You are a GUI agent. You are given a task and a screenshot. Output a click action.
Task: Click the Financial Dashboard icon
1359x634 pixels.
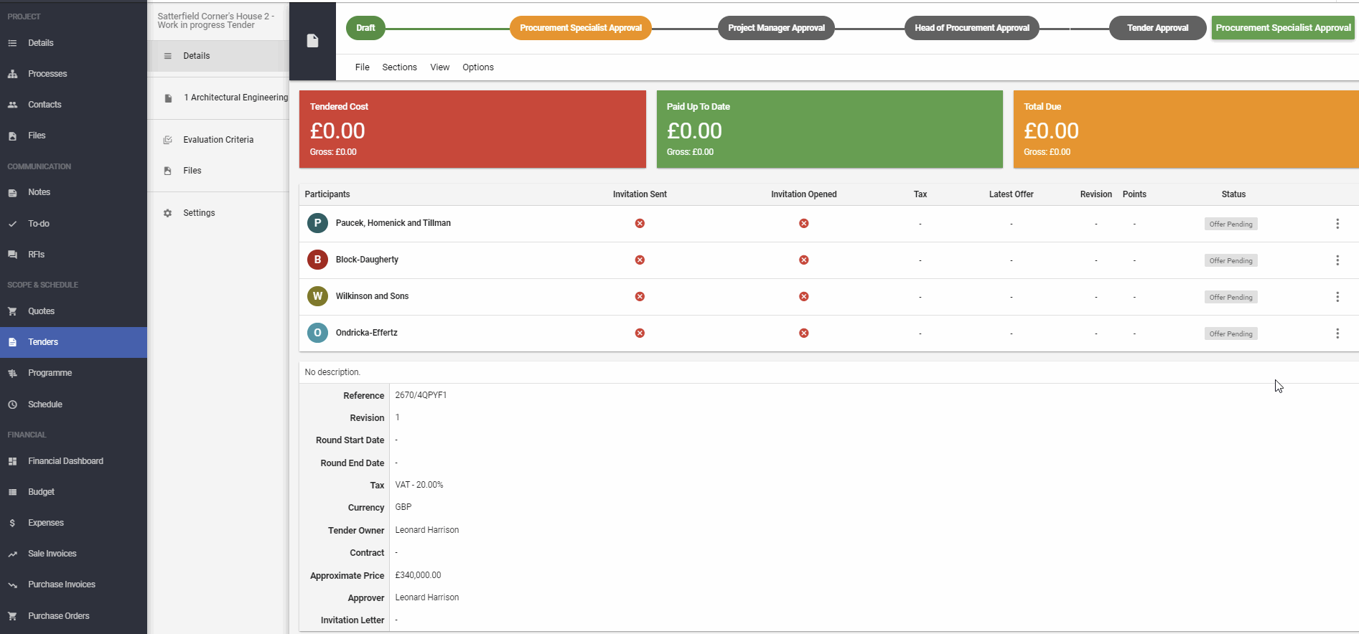pyautogui.click(x=12, y=461)
